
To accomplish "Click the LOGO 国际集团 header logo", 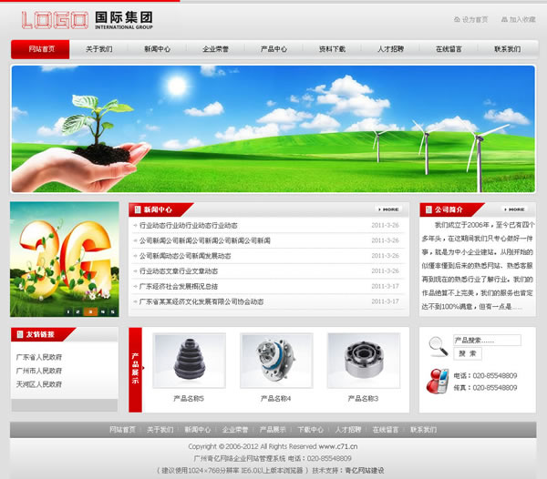I will tap(87, 20).
